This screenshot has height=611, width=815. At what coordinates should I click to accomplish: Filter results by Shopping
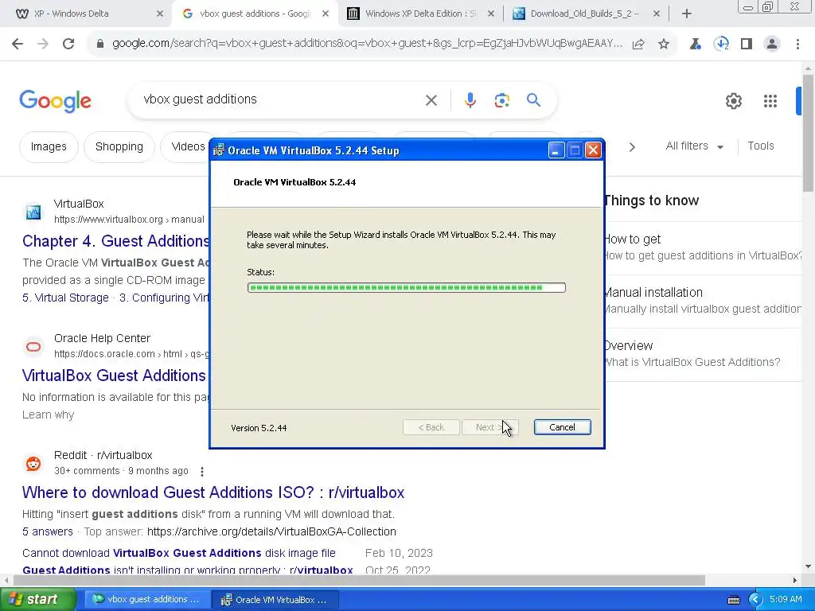pos(119,147)
